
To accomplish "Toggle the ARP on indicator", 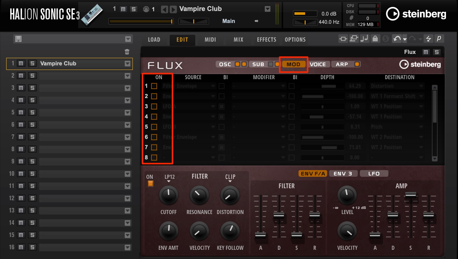I will (x=357, y=64).
